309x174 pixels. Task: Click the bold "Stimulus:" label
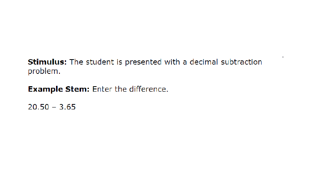pos(47,62)
